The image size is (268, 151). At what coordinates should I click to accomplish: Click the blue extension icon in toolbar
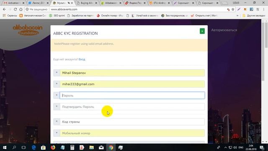point(251,9)
